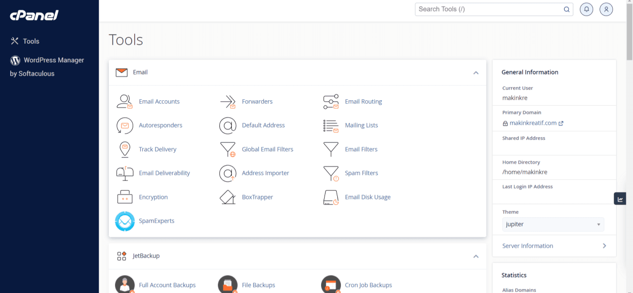
Task: Click the Spam Filters funnel icon
Action: 331,173
